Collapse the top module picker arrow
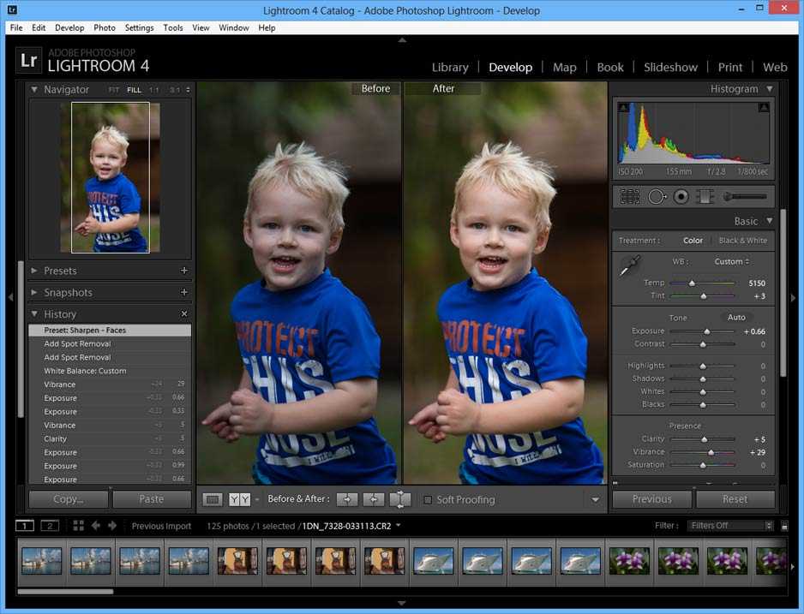This screenshot has width=804, height=614. click(x=402, y=40)
